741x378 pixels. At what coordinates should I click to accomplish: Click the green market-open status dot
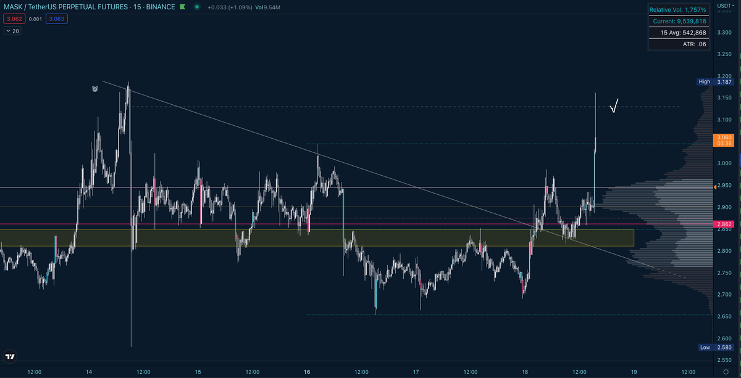tap(196, 7)
